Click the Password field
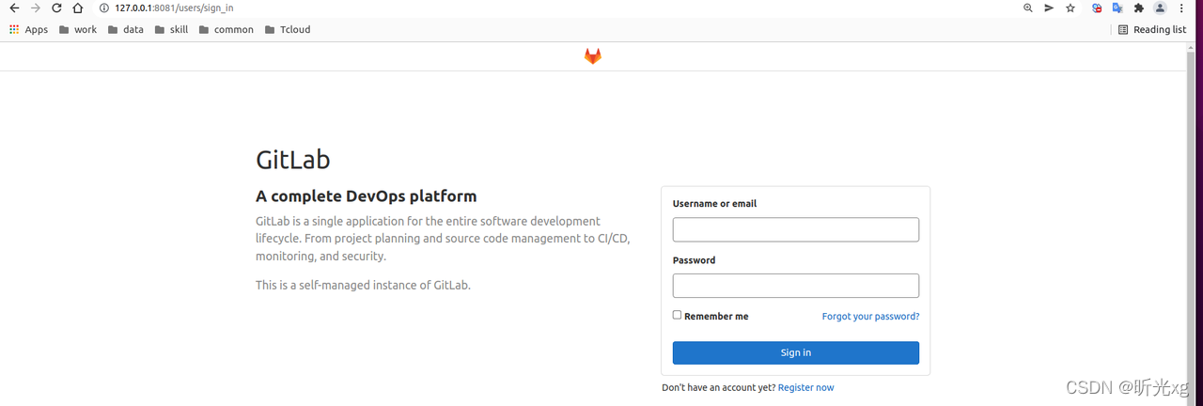1203x406 pixels. point(796,286)
